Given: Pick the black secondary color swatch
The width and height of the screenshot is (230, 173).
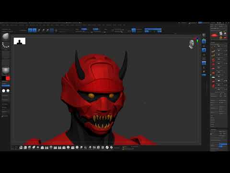Looking at the screenshot, I should [3, 78].
